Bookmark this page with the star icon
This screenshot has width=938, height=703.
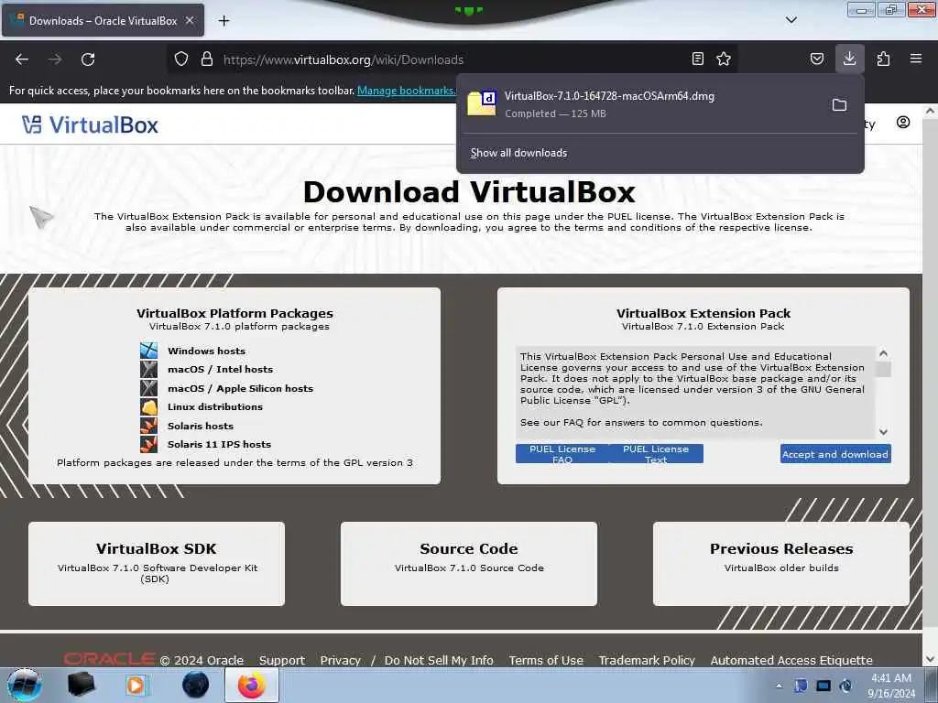coord(724,59)
